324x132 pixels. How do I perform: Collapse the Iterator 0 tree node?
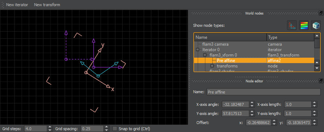click(197, 50)
